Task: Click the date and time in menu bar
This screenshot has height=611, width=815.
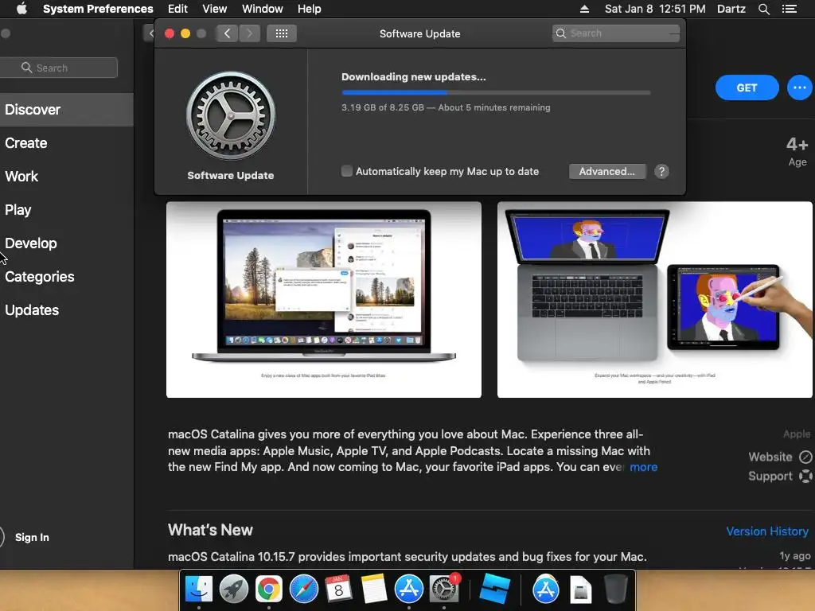Action: click(x=655, y=9)
